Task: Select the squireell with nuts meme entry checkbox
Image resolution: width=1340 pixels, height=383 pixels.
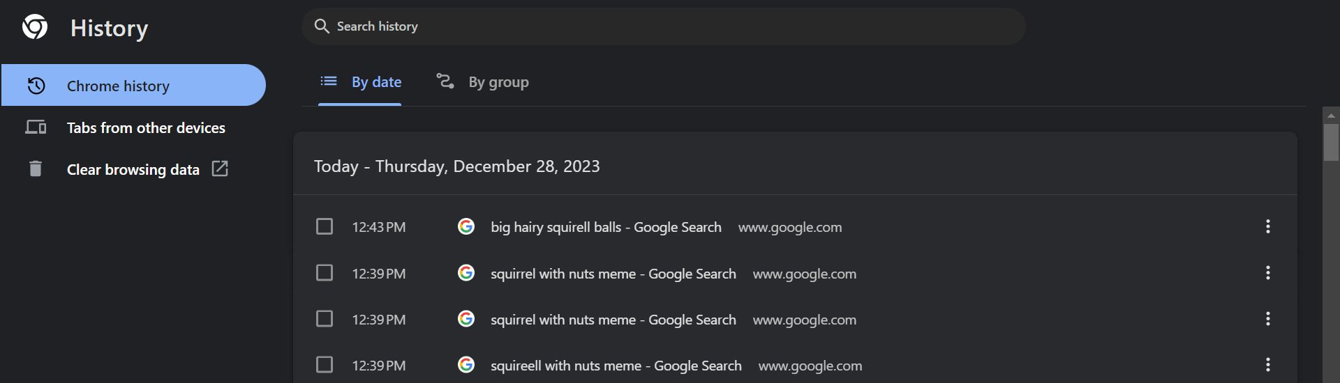Action: click(325, 365)
